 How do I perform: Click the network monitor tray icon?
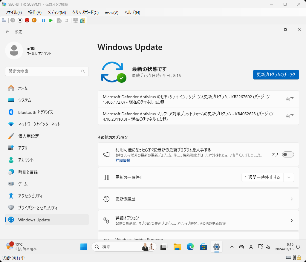click(261, 247)
